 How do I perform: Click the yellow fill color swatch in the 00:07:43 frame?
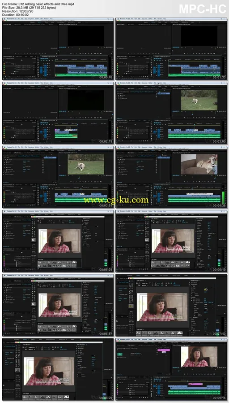tap(205, 290)
